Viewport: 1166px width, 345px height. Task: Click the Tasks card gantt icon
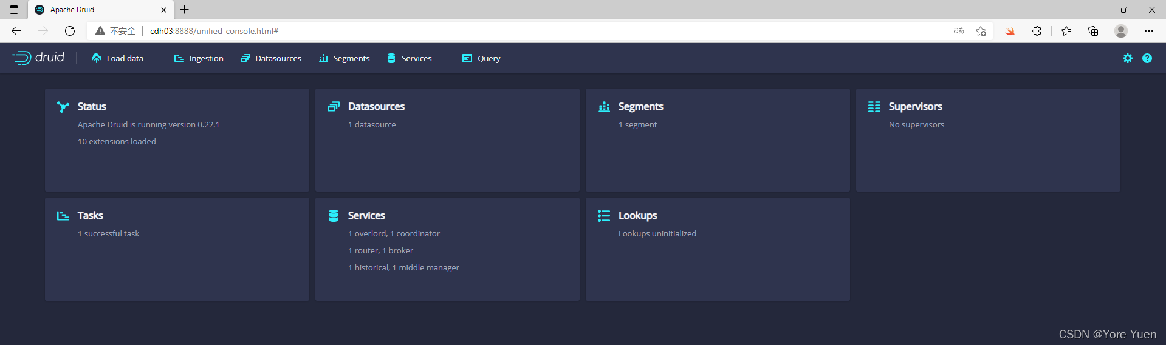(63, 216)
